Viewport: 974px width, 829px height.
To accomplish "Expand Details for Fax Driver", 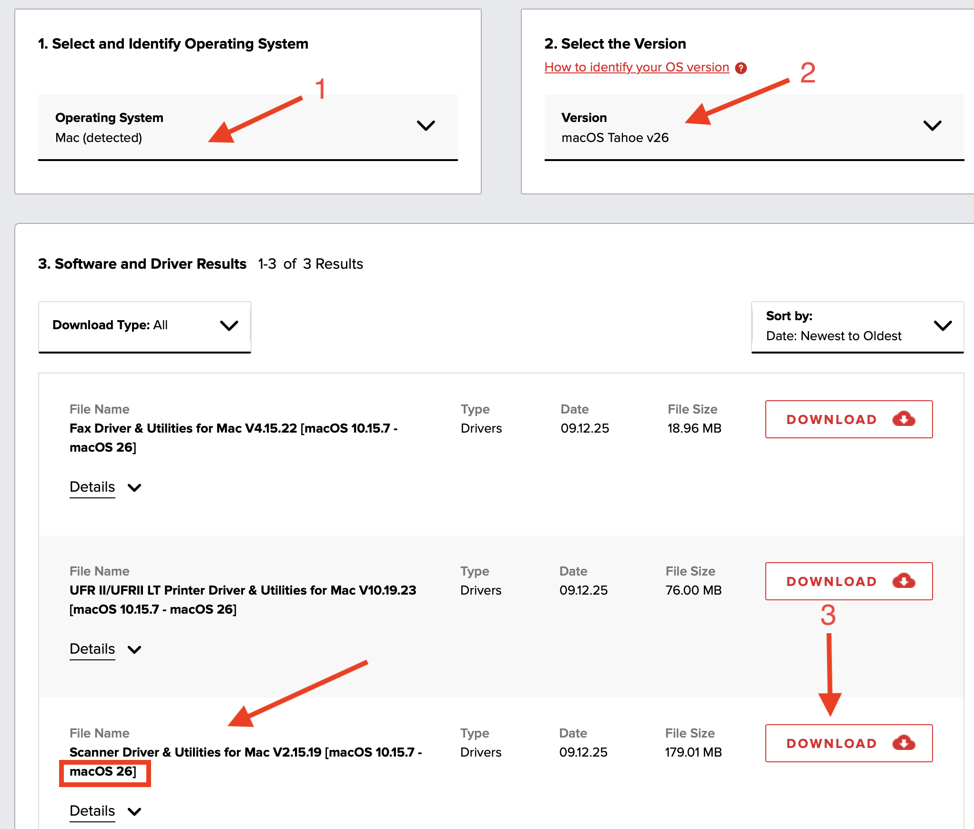I will 92,487.
